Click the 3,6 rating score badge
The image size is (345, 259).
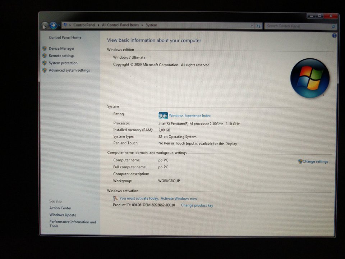click(x=163, y=115)
